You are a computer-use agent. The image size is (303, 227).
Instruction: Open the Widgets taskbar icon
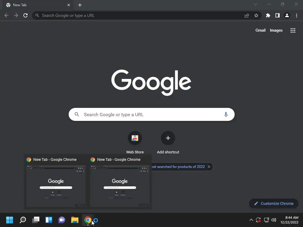(49, 220)
